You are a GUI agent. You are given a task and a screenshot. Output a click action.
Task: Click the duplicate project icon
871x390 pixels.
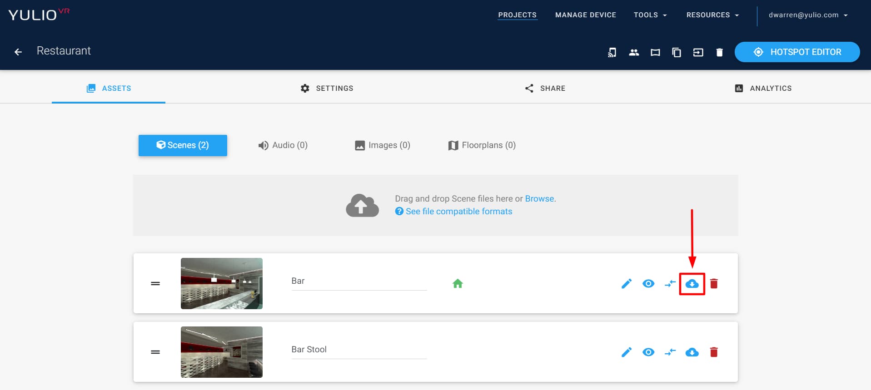[677, 52]
